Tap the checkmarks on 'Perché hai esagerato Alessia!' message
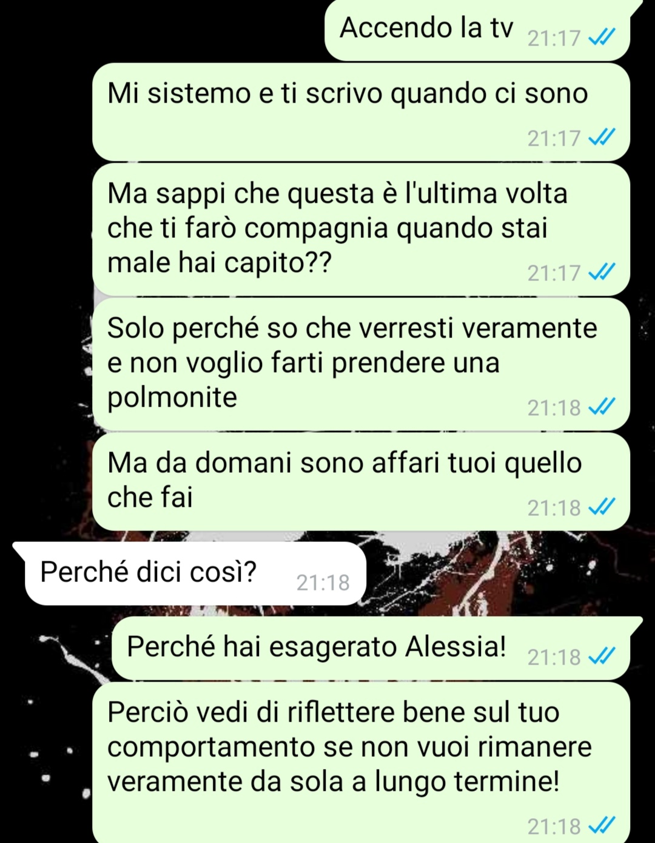Viewport: 655px width, 843px height. point(602,657)
